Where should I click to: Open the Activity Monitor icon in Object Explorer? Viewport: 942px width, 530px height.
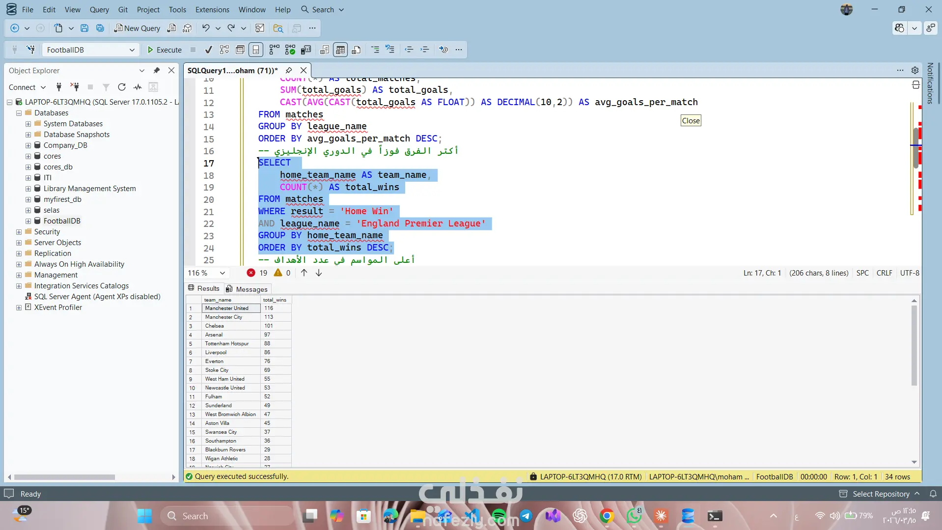138,87
